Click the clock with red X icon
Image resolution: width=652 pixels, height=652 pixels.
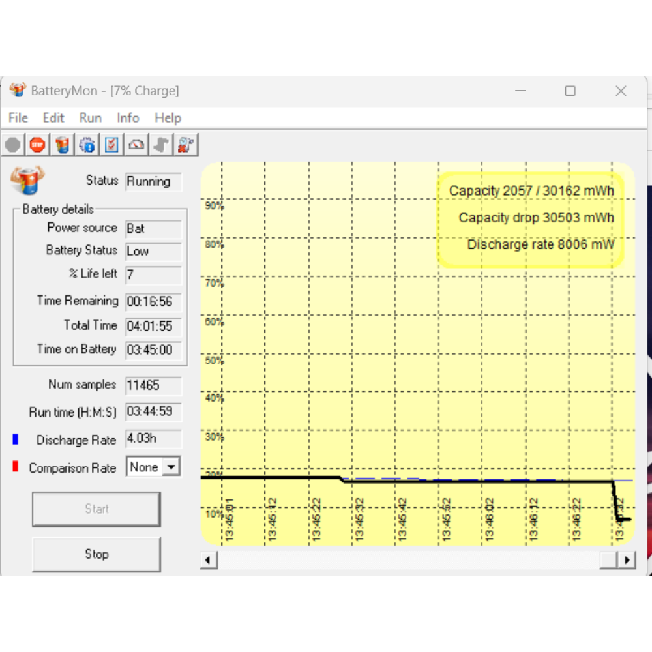coord(186,145)
